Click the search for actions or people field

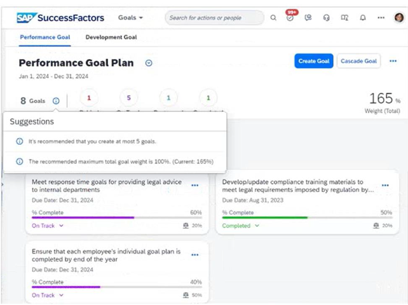tap(215, 18)
